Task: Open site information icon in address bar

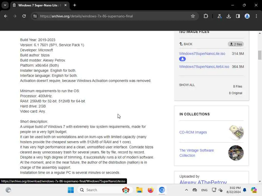Action: pos(35,16)
